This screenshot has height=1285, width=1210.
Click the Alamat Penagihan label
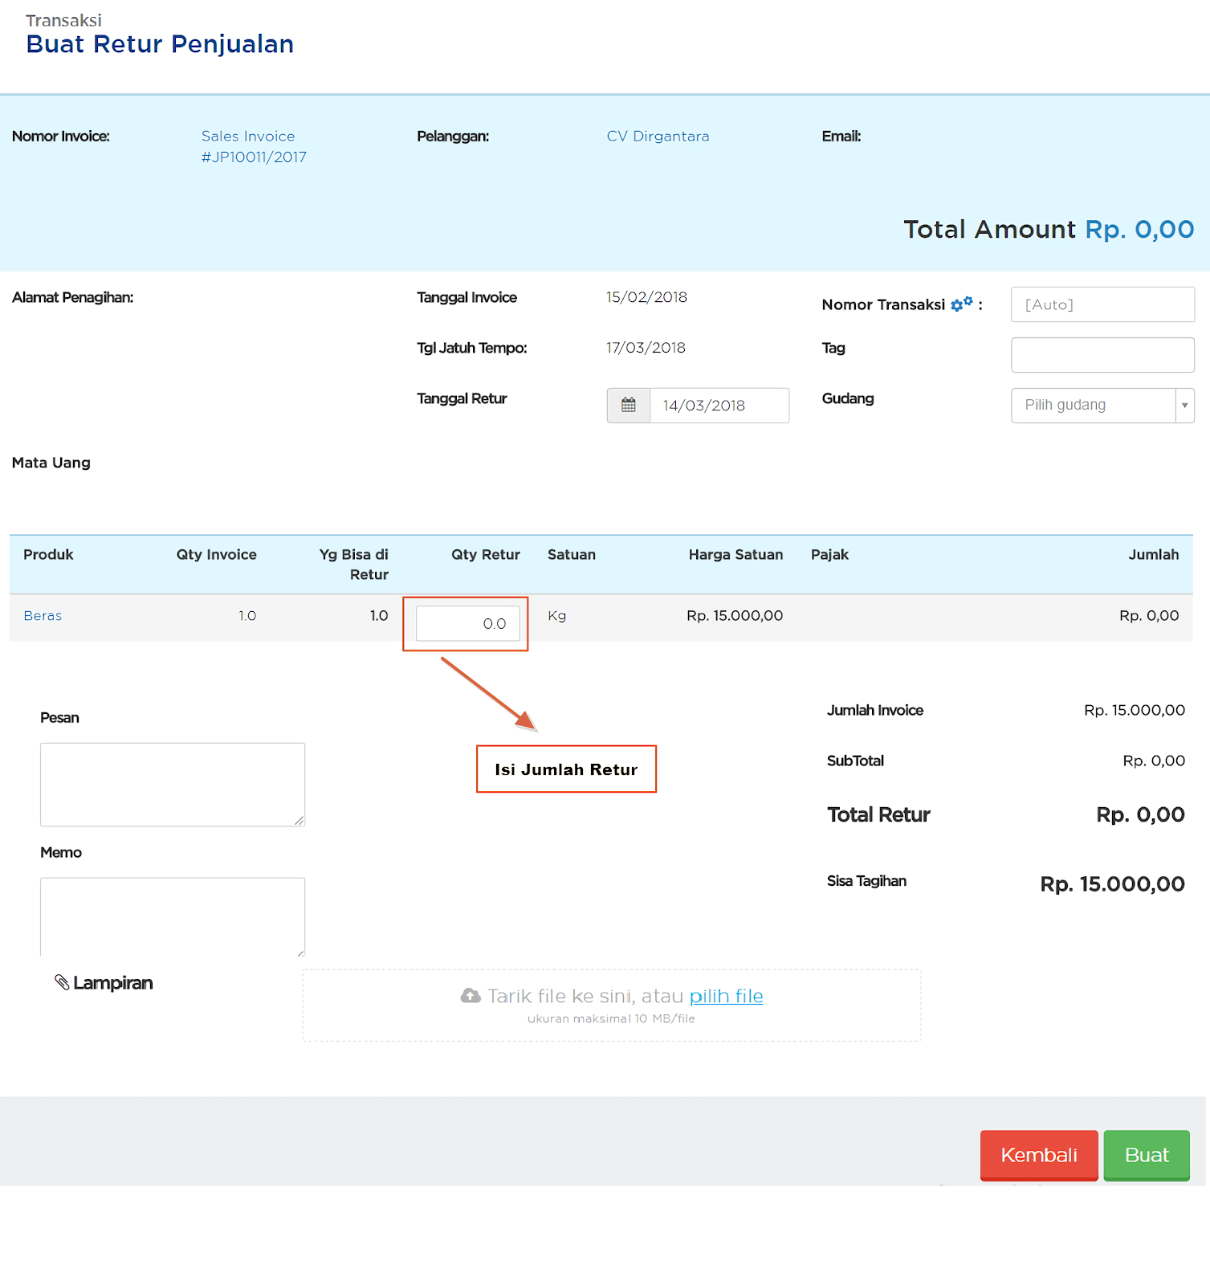(72, 297)
